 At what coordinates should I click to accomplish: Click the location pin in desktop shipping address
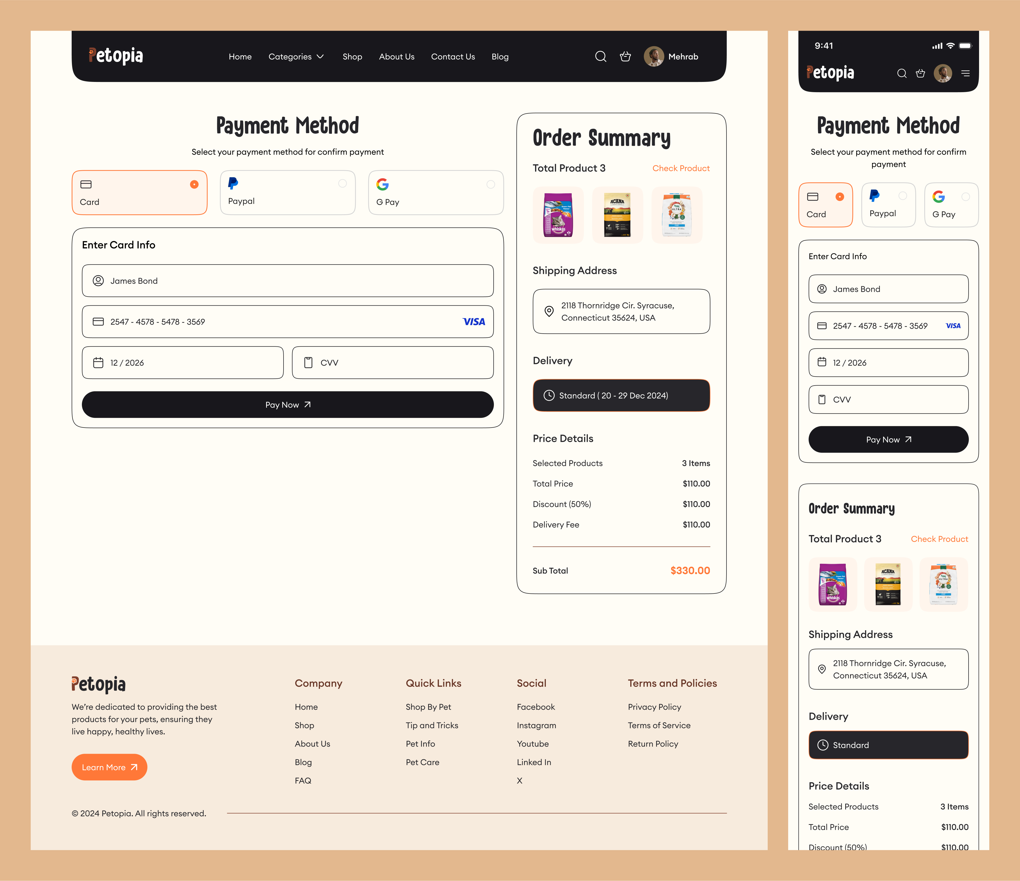pos(549,311)
